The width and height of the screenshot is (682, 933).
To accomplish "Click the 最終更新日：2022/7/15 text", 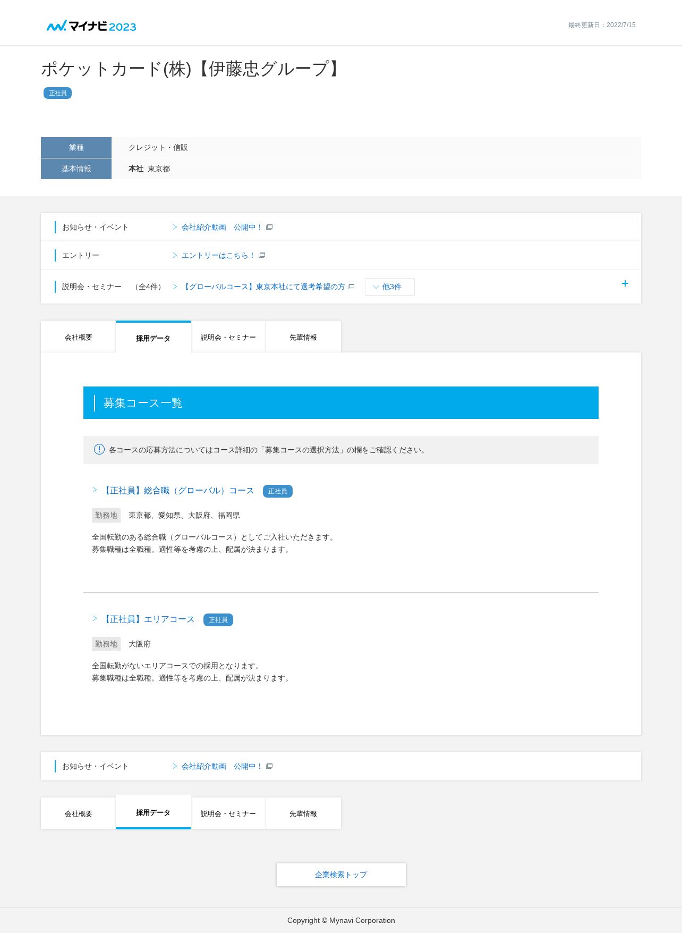I will coord(602,25).
